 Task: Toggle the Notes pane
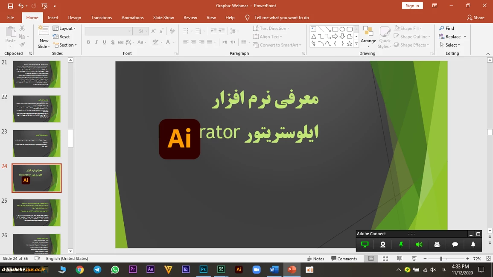click(x=316, y=259)
